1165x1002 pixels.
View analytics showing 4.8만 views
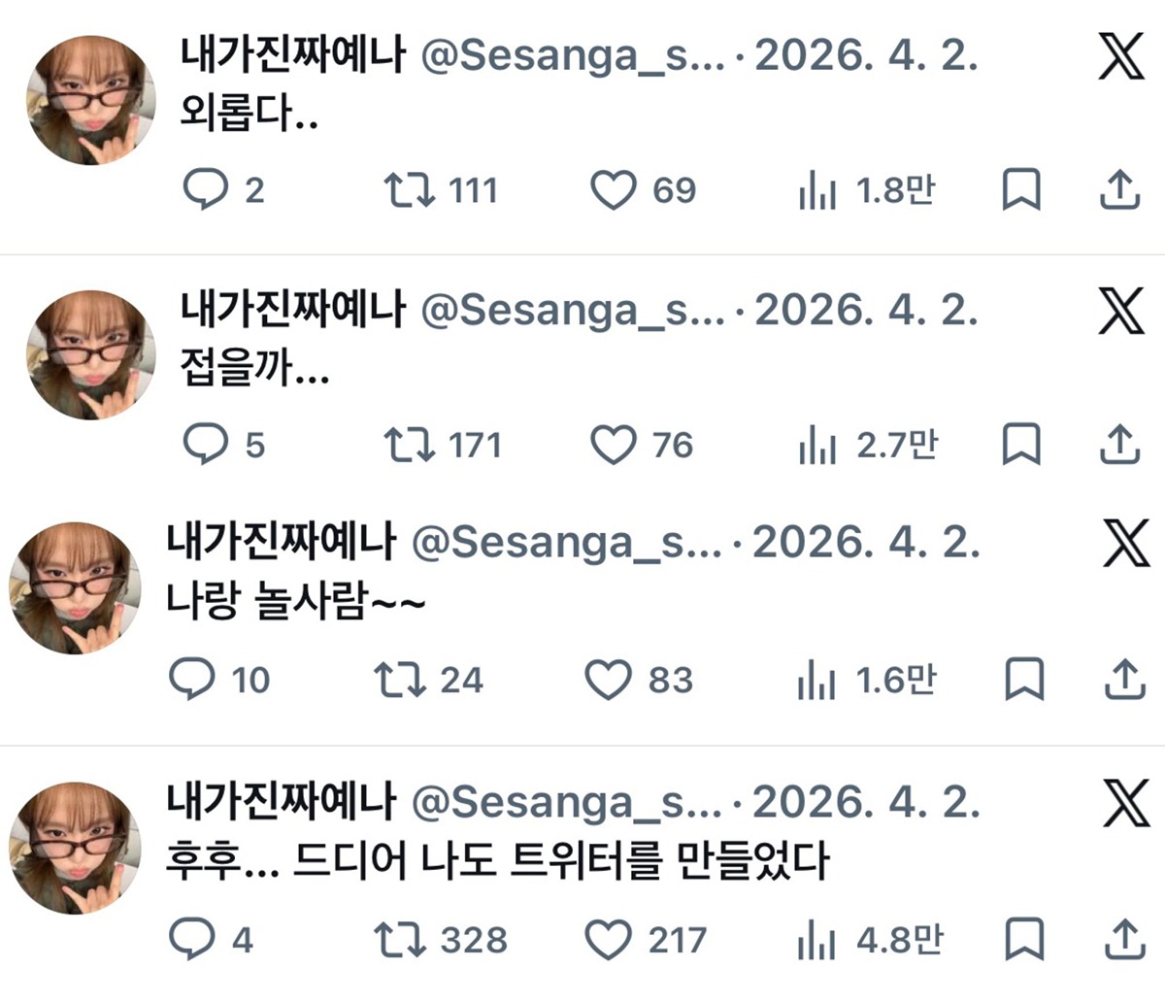[816, 941]
